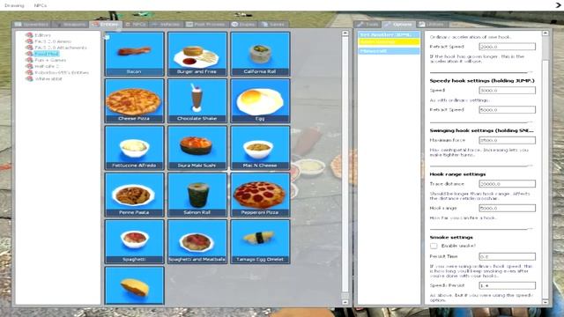564x317 pixels.
Task: Click the options panel scrollbar down arrow
Action: [x=545, y=302]
